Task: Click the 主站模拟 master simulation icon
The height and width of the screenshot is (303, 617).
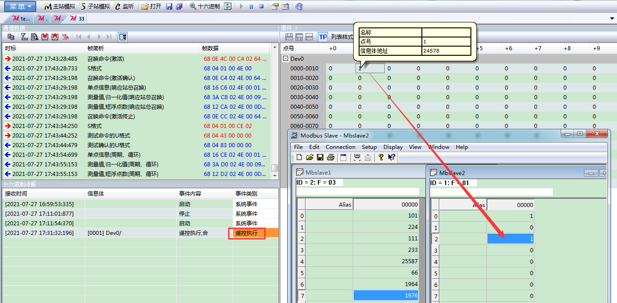Action: tap(48, 6)
